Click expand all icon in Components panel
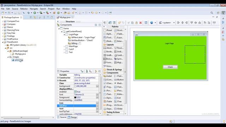The image size is (226, 127). (x=96, y=25)
